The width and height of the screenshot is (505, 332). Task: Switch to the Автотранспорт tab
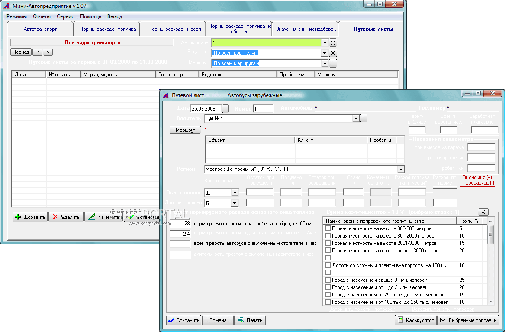point(40,29)
